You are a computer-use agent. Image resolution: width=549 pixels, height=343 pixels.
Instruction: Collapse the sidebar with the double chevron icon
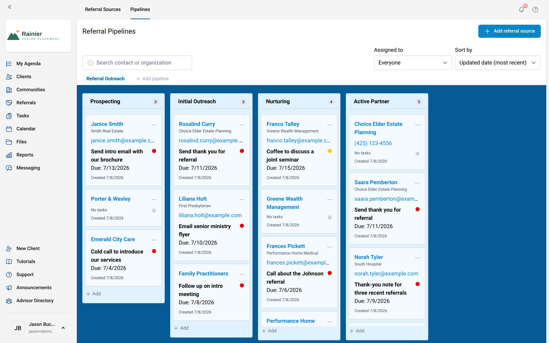point(9,7)
